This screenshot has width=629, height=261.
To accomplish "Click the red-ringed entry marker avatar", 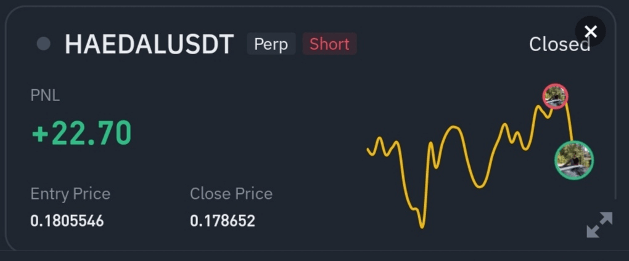I will coord(555,95).
